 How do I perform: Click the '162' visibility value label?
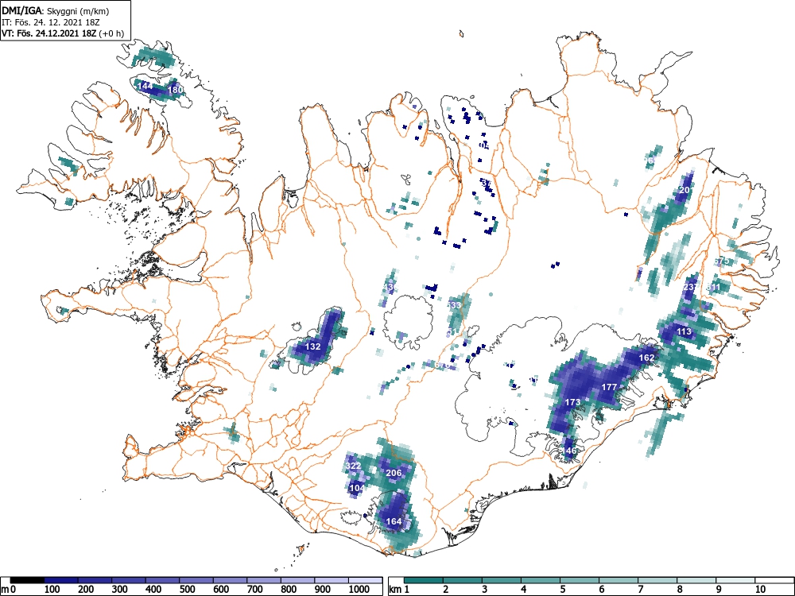click(646, 358)
